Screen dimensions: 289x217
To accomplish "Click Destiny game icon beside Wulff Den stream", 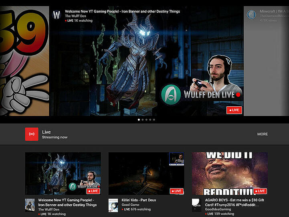I will point(30,205).
